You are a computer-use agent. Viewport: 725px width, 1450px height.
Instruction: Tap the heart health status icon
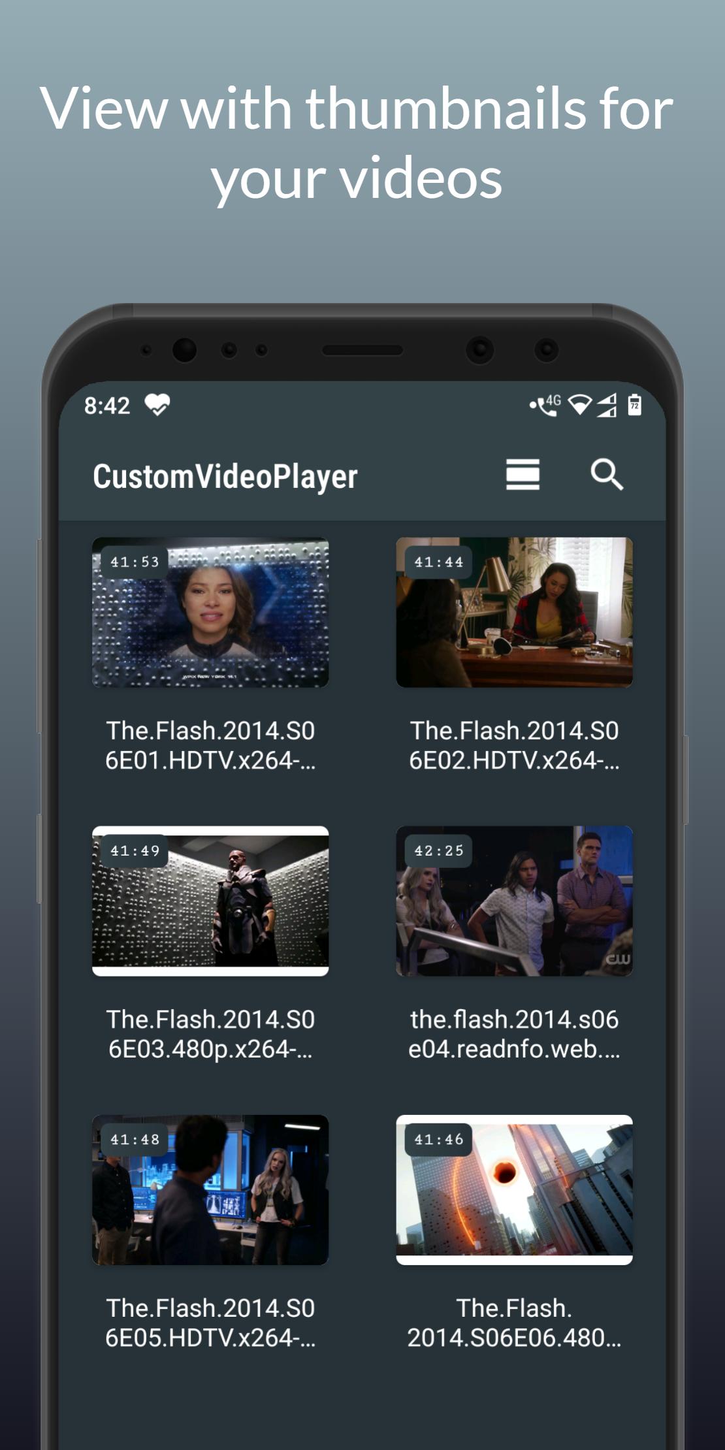(x=157, y=405)
